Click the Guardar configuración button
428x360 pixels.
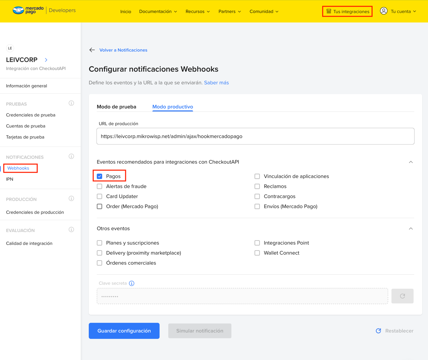pyautogui.click(x=124, y=331)
